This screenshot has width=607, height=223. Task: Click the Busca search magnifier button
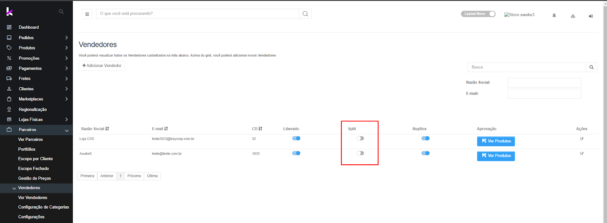[x=591, y=67]
